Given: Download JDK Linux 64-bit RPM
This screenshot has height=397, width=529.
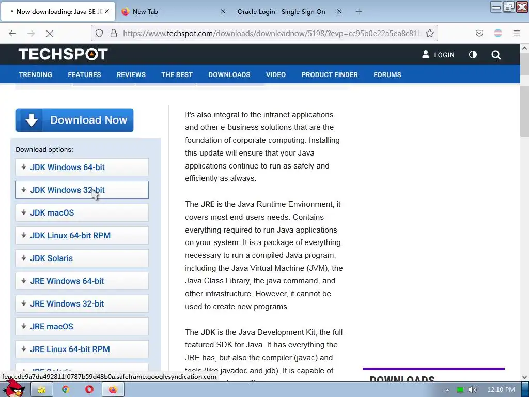Looking at the screenshot, I should [x=82, y=235].
